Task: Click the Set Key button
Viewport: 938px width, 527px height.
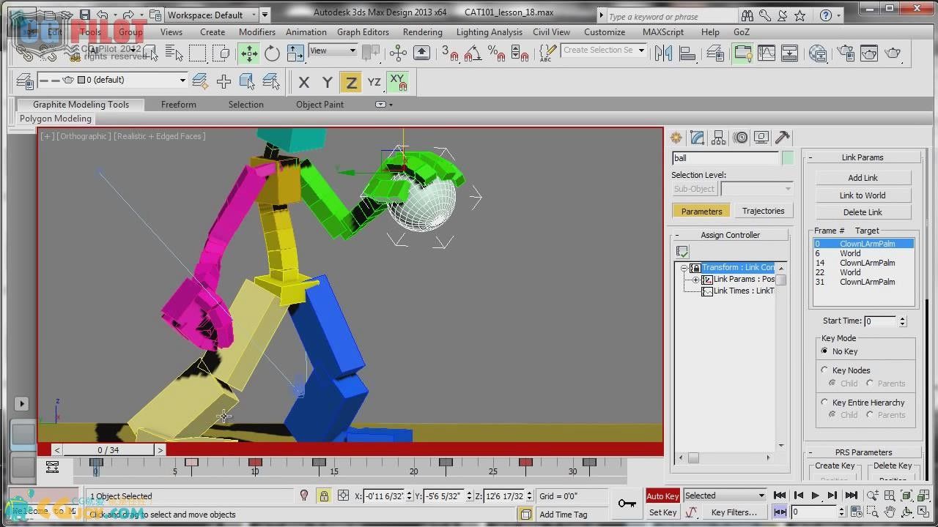Action: pyautogui.click(x=662, y=512)
